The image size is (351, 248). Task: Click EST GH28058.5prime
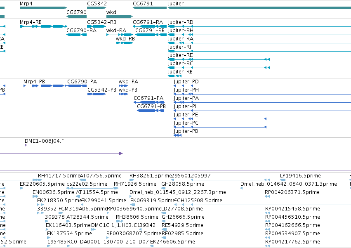pos(183,184)
